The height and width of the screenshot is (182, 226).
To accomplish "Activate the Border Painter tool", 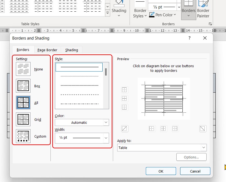I will pos(203,9).
